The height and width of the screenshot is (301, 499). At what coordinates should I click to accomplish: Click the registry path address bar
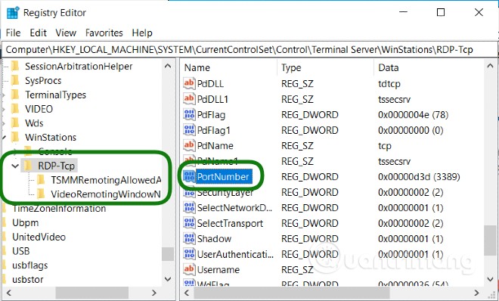pos(249,50)
